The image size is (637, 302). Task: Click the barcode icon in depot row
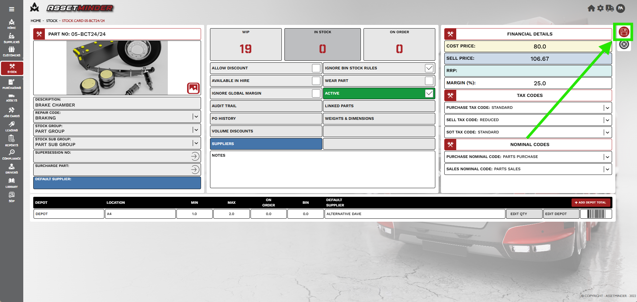coord(596,214)
